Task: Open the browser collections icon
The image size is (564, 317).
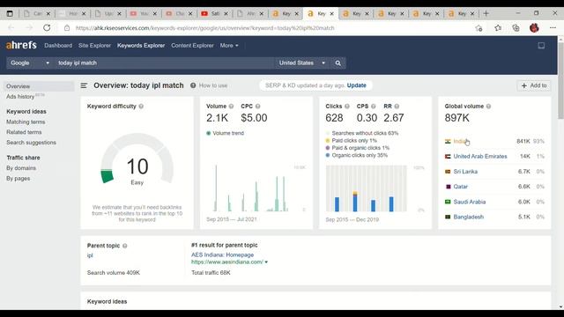Action: coord(516,28)
